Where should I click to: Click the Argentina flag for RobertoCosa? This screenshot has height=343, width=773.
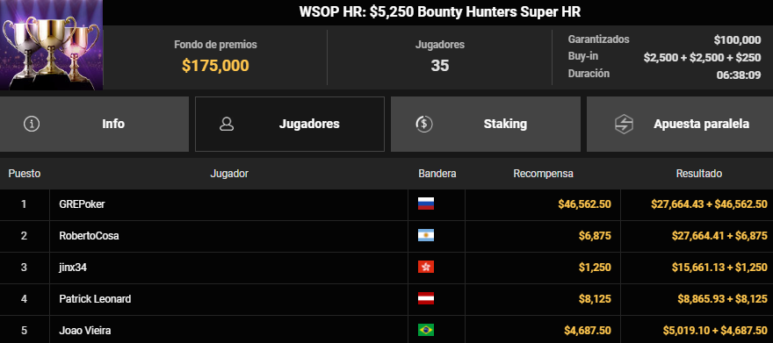click(x=426, y=235)
